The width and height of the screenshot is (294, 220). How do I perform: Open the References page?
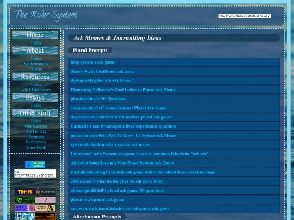click(x=36, y=142)
